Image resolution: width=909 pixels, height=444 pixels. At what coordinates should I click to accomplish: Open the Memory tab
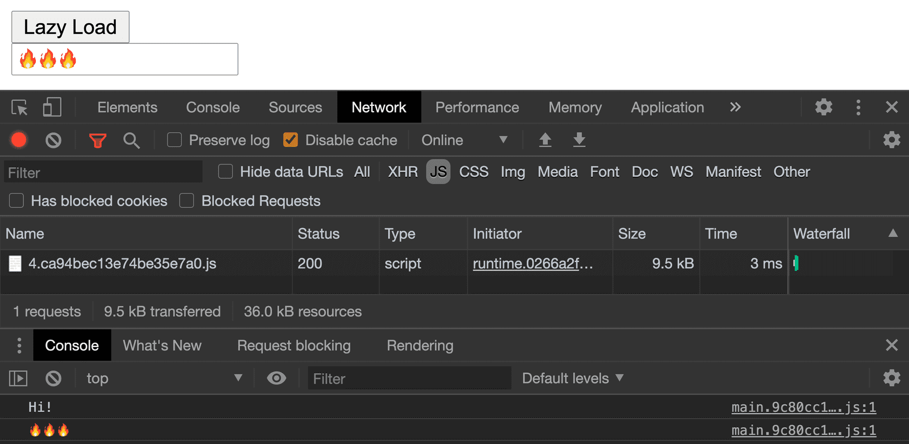tap(575, 107)
